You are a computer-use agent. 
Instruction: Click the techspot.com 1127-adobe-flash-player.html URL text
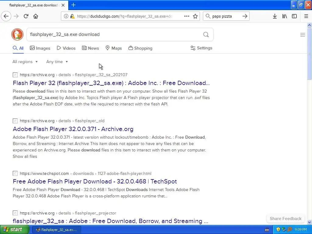tap(86, 173)
